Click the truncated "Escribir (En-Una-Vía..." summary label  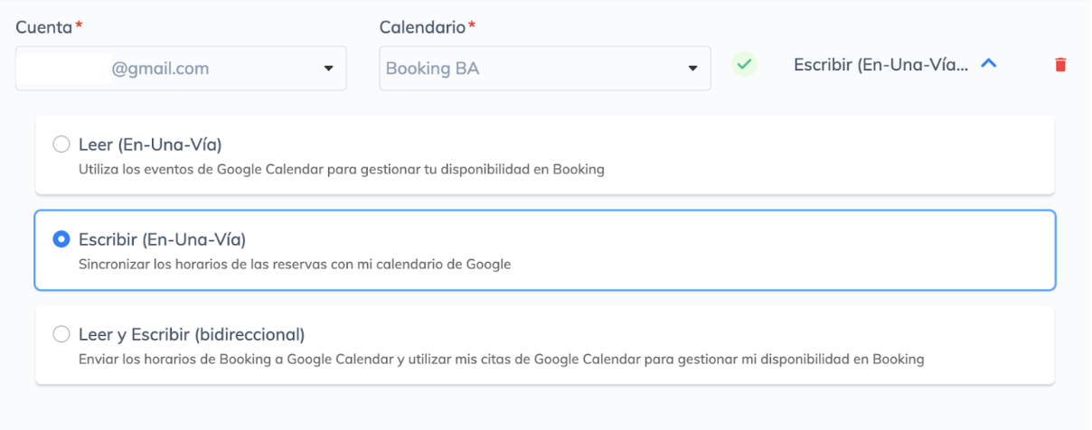pyautogui.click(x=880, y=65)
